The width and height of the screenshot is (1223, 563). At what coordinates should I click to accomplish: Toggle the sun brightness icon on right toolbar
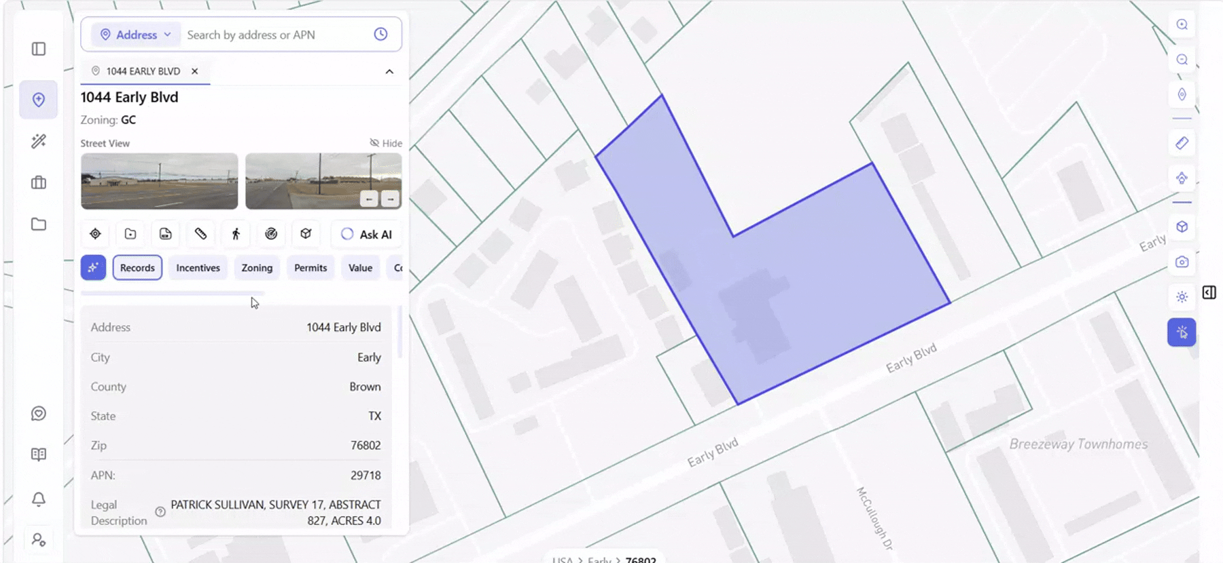[x=1182, y=297]
